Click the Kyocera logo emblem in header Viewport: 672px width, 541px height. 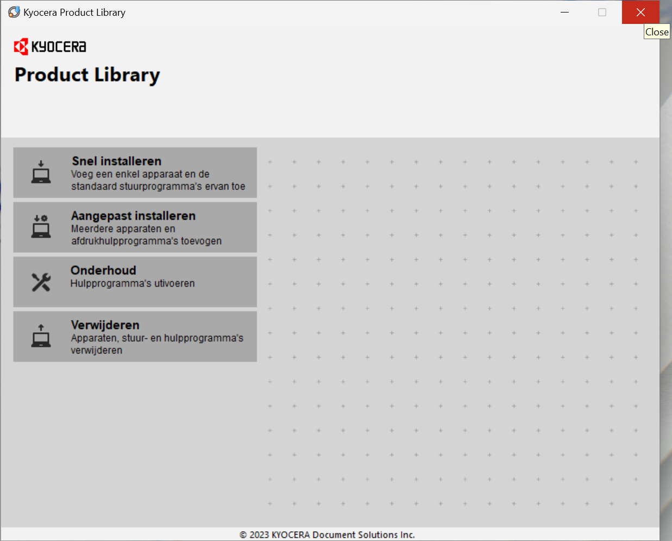pyautogui.click(x=21, y=47)
